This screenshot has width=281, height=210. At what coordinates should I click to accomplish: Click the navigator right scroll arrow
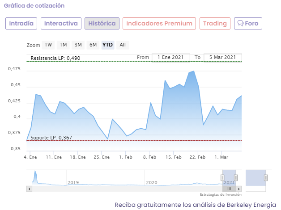tap(238, 189)
